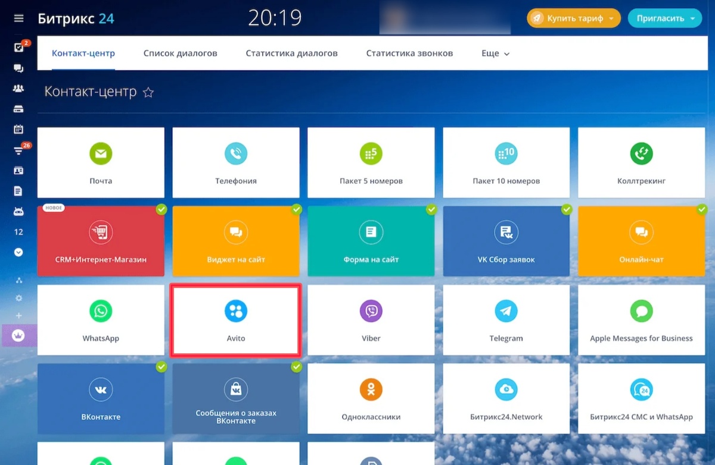Open the settings gear in sidebar
This screenshot has width=715, height=465.
[18, 298]
